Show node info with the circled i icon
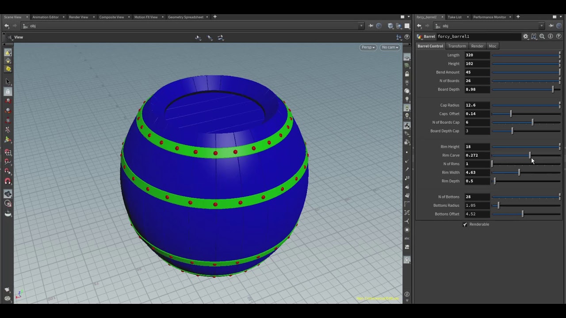Image resolution: width=566 pixels, height=318 pixels. click(x=551, y=37)
